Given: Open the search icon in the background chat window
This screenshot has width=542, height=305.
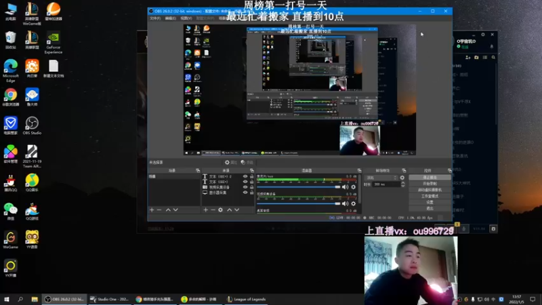Looking at the screenshot, I should click(493, 58).
